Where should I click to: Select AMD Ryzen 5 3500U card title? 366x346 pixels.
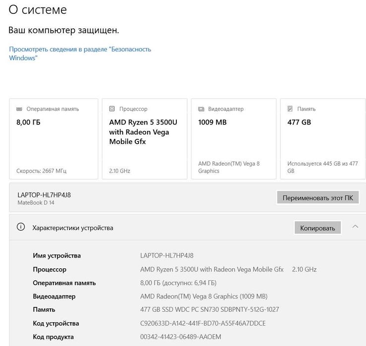pos(143,132)
